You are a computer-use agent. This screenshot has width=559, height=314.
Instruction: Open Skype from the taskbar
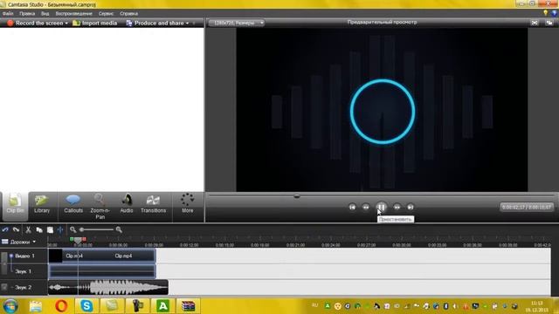pos(86,306)
